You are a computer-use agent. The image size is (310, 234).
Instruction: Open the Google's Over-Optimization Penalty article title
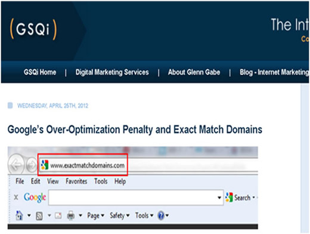(135, 130)
